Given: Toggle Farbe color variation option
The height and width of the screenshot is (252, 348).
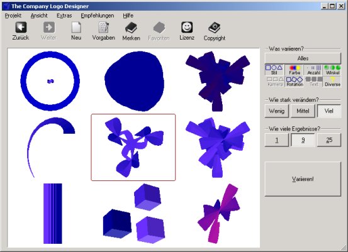Looking at the screenshot, I should (x=295, y=70).
